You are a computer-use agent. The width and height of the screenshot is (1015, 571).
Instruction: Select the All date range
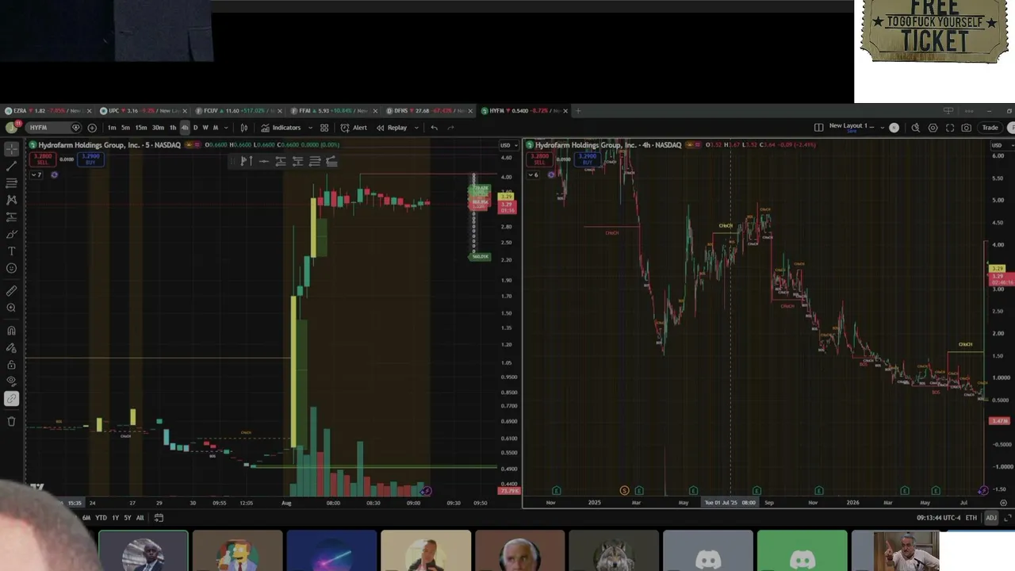[140, 518]
